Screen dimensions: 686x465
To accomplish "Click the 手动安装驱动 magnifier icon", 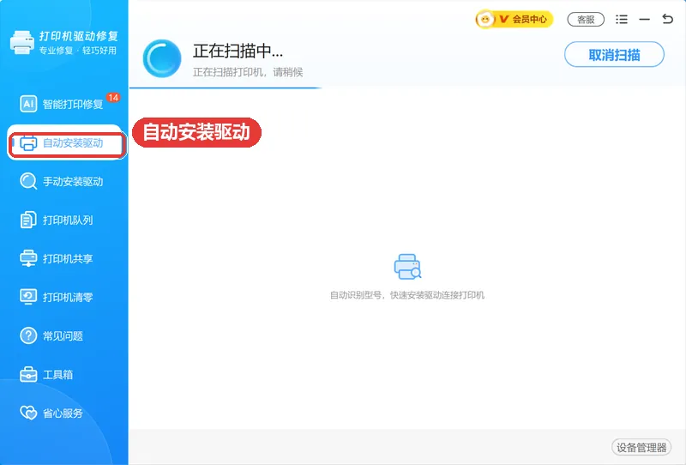I will tap(28, 181).
